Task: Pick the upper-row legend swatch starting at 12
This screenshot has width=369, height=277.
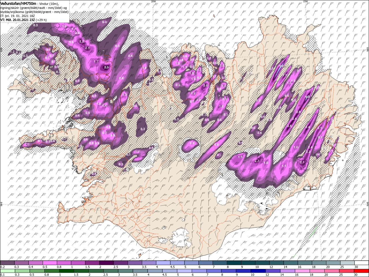Action: pyautogui.click(x=276, y=263)
